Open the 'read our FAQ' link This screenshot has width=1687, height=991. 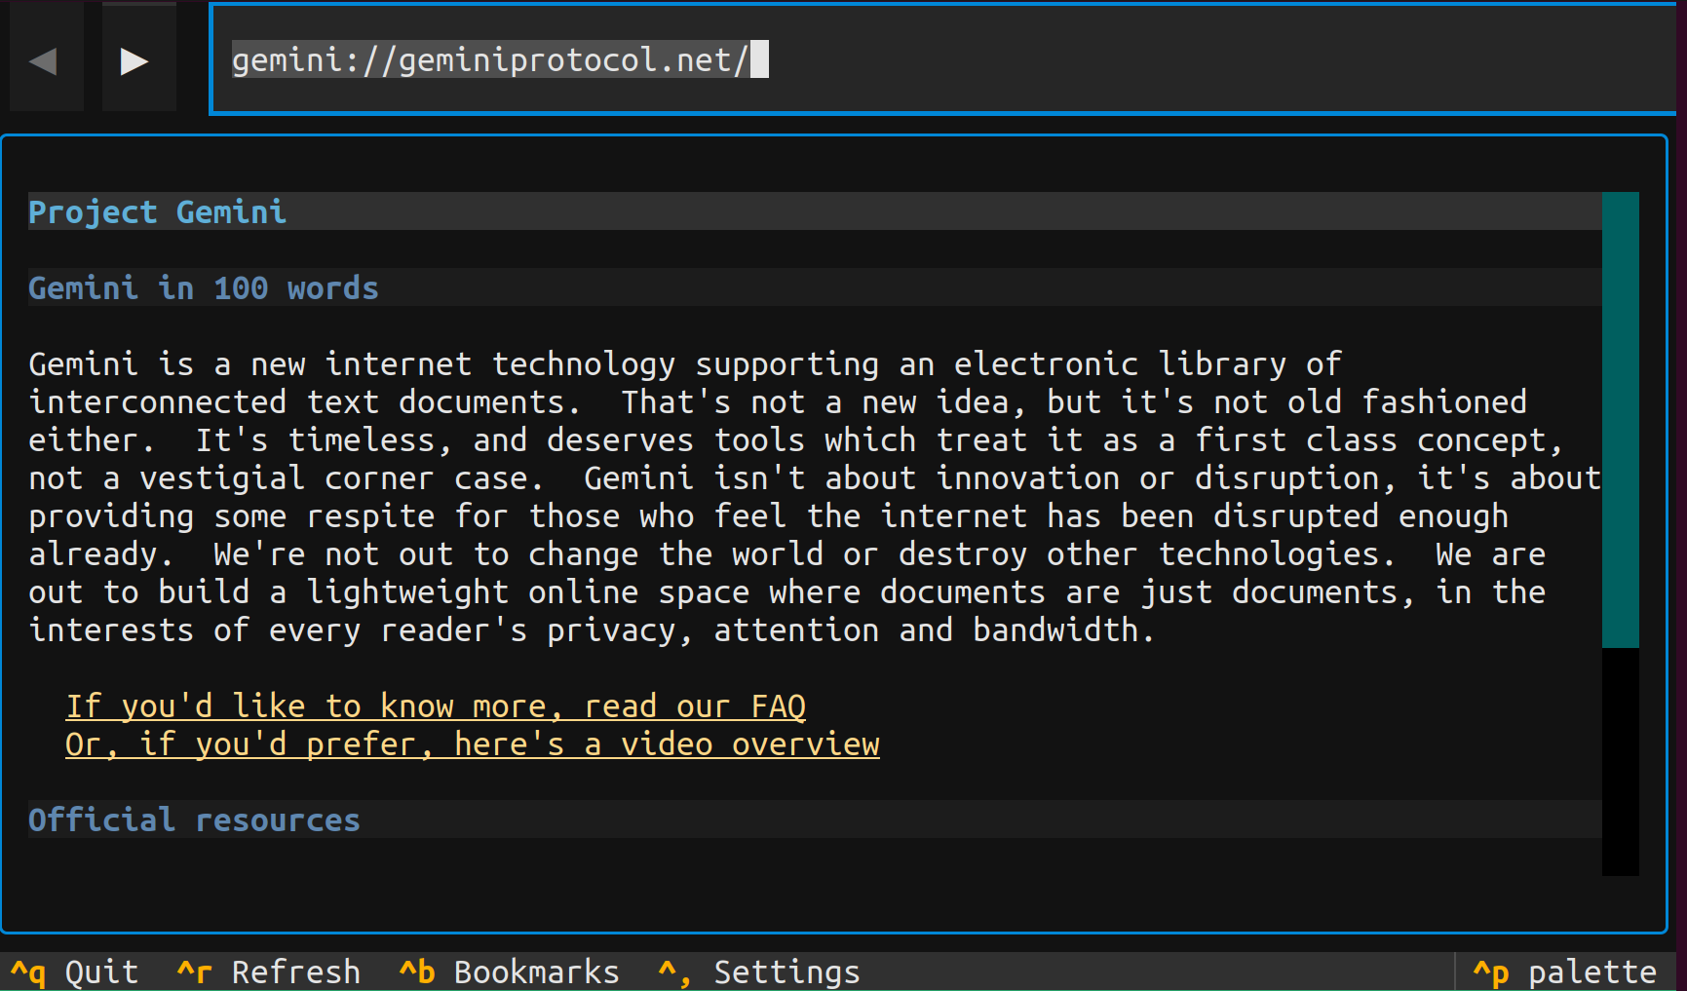(x=436, y=705)
